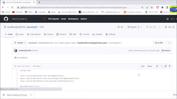Screen dimensions: 177x99
Task: Open a new browser tab
Action: (x=39, y=2)
